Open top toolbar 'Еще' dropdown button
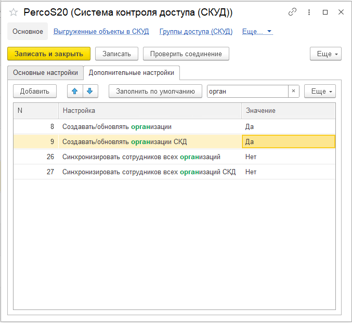Screen dimensions: 352x323 (x=325, y=54)
